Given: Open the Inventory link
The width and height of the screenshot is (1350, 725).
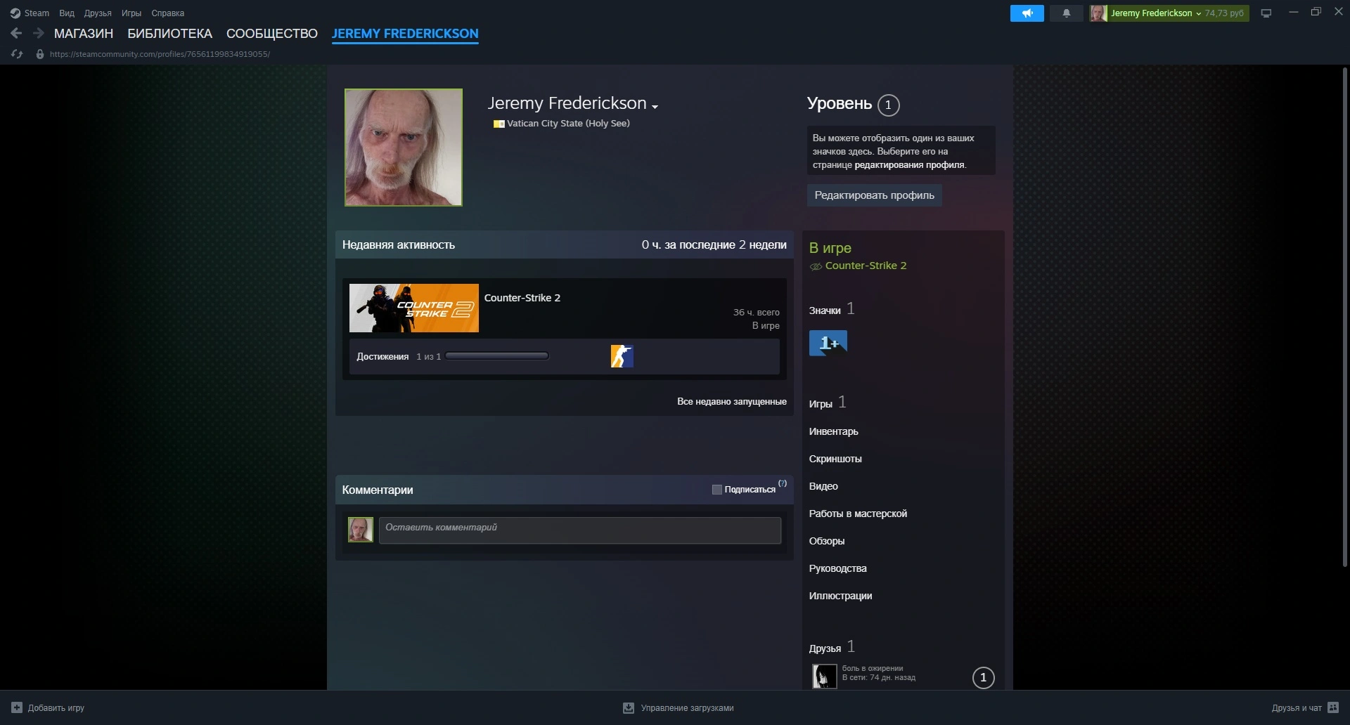Looking at the screenshot, I should click(x=833, y=431).
